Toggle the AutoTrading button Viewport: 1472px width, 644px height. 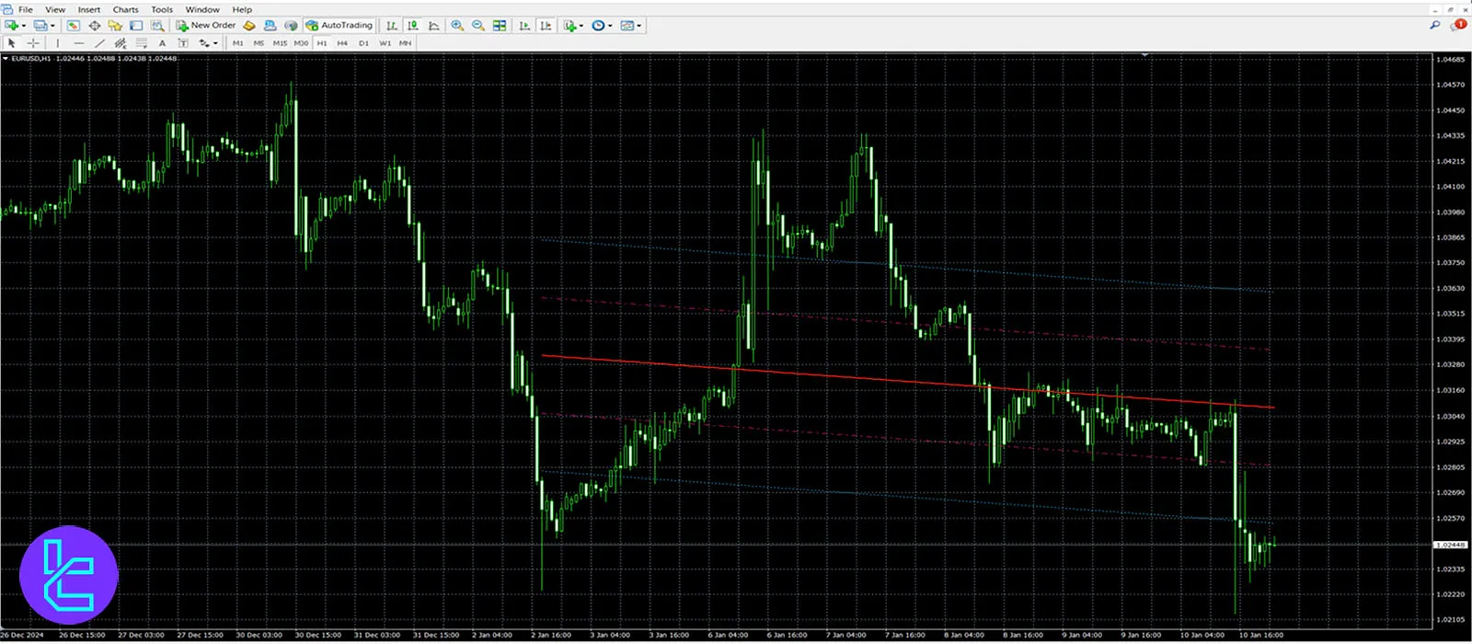point(339,26)
